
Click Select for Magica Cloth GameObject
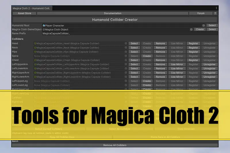[212, 29]
